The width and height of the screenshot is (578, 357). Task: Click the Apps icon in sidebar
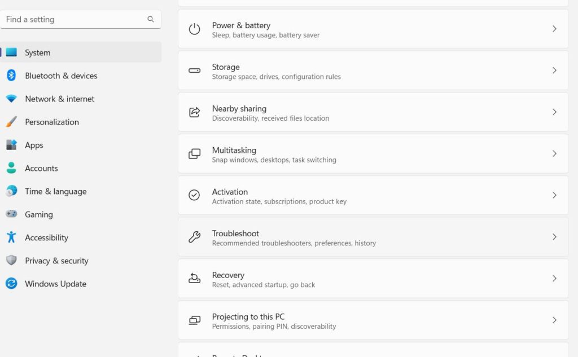(x=11, y=145)
